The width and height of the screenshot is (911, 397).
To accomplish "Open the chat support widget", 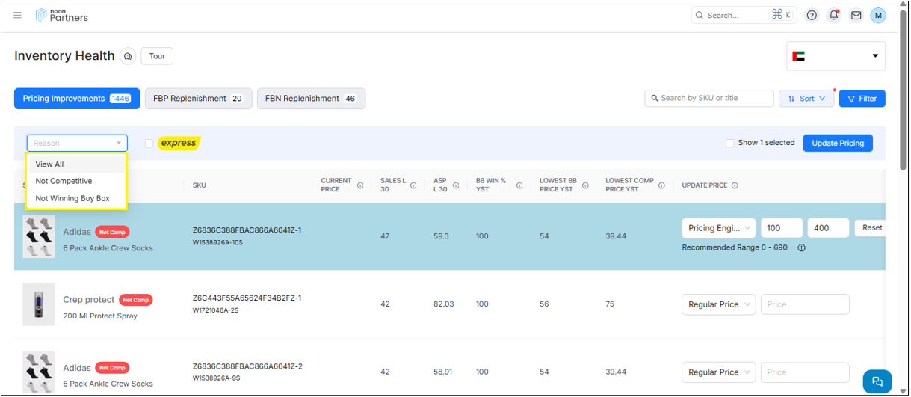I will [x=877, y=381].
